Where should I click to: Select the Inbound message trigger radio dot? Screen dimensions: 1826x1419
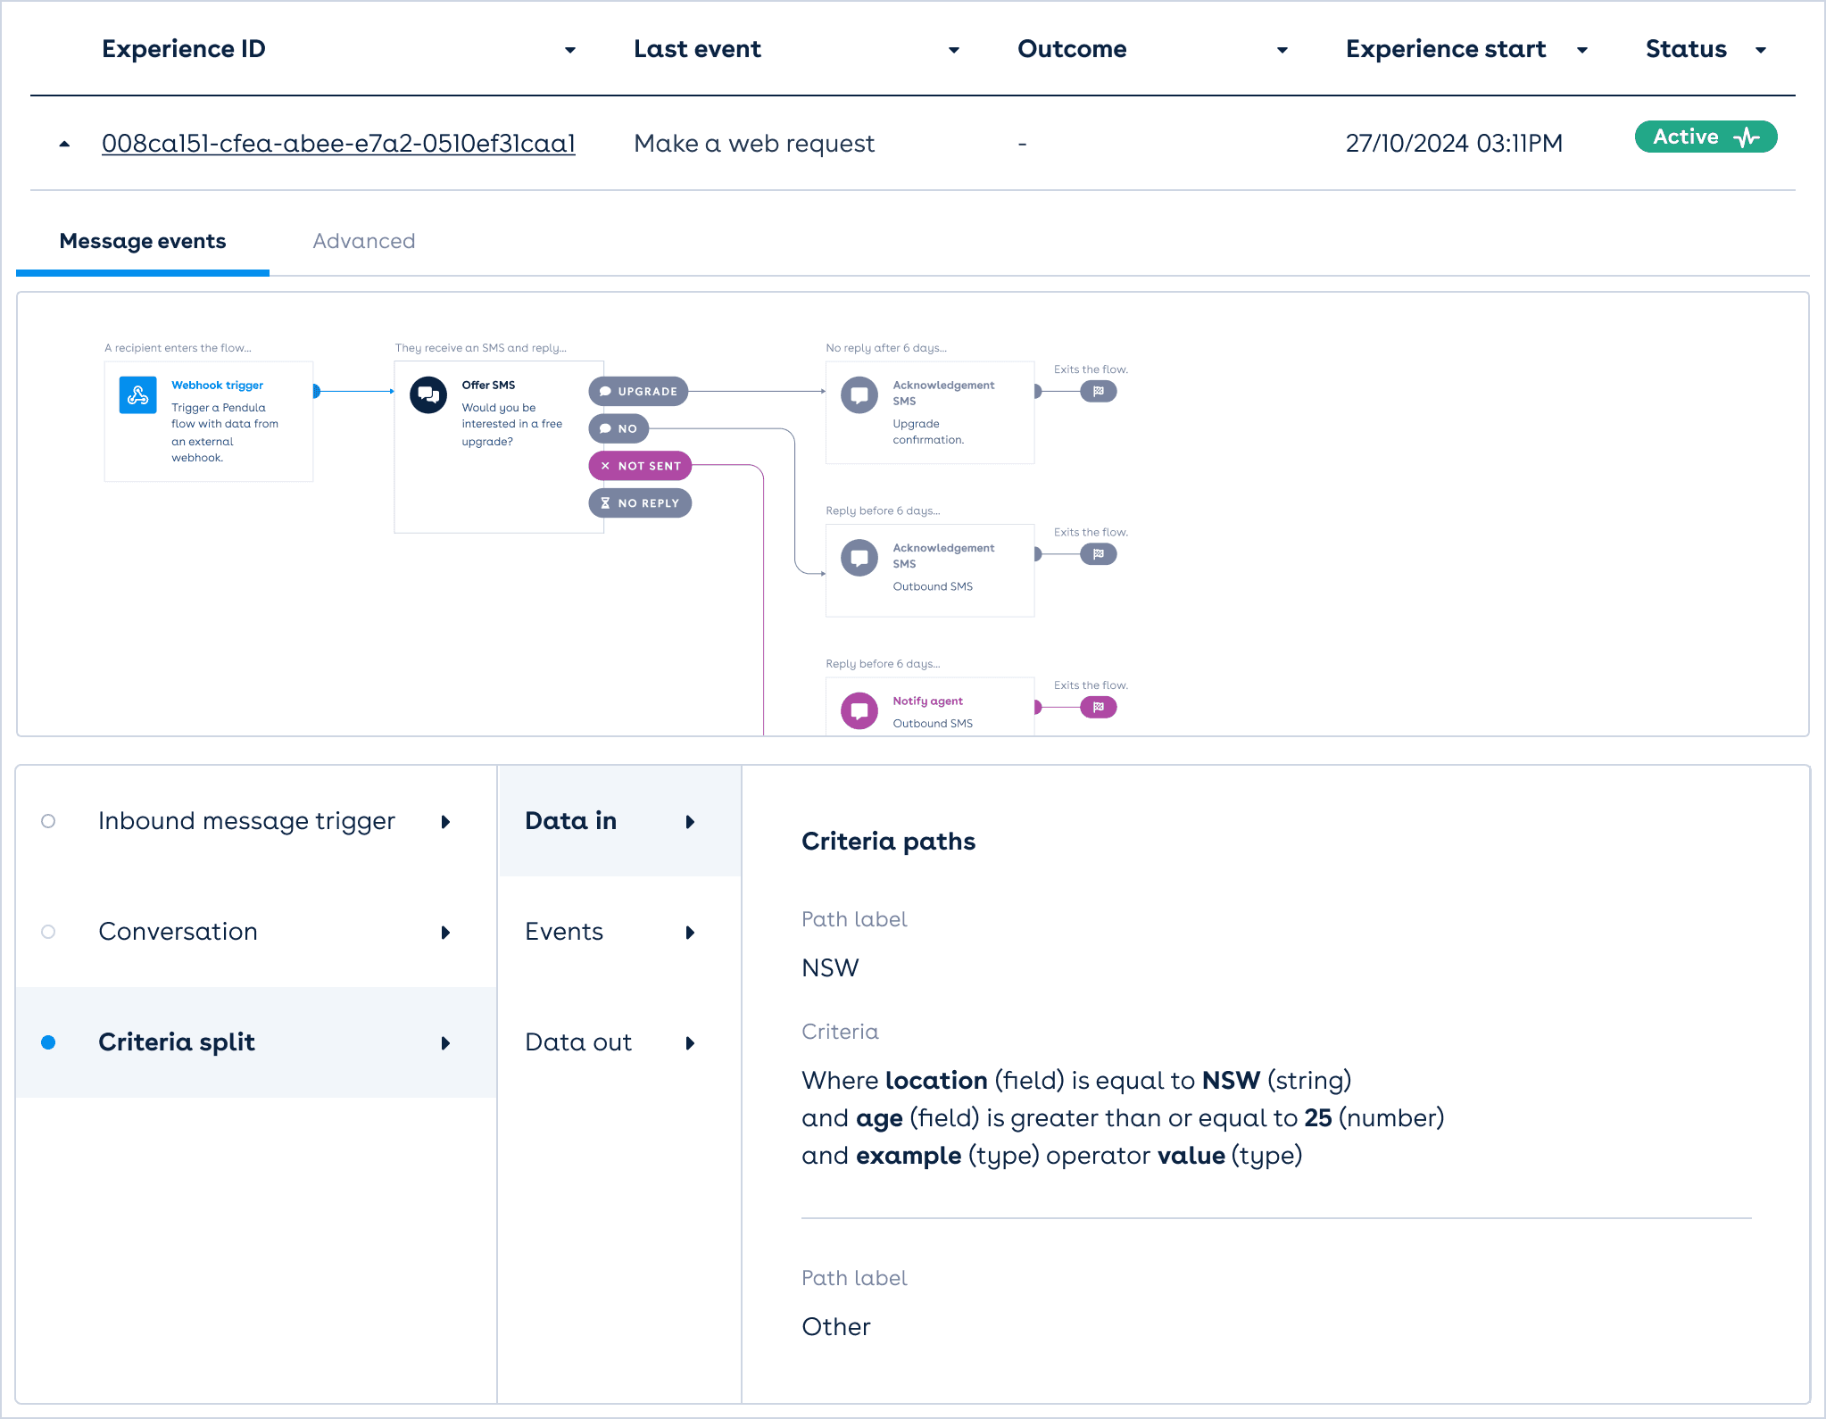pos(48,821)
